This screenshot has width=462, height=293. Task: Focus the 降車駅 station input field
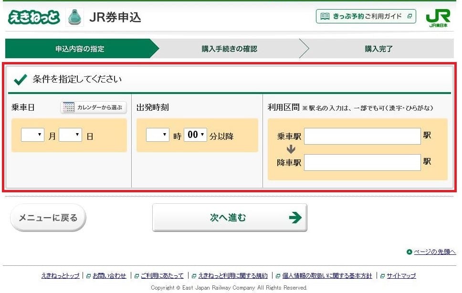(x=362, y=162)
